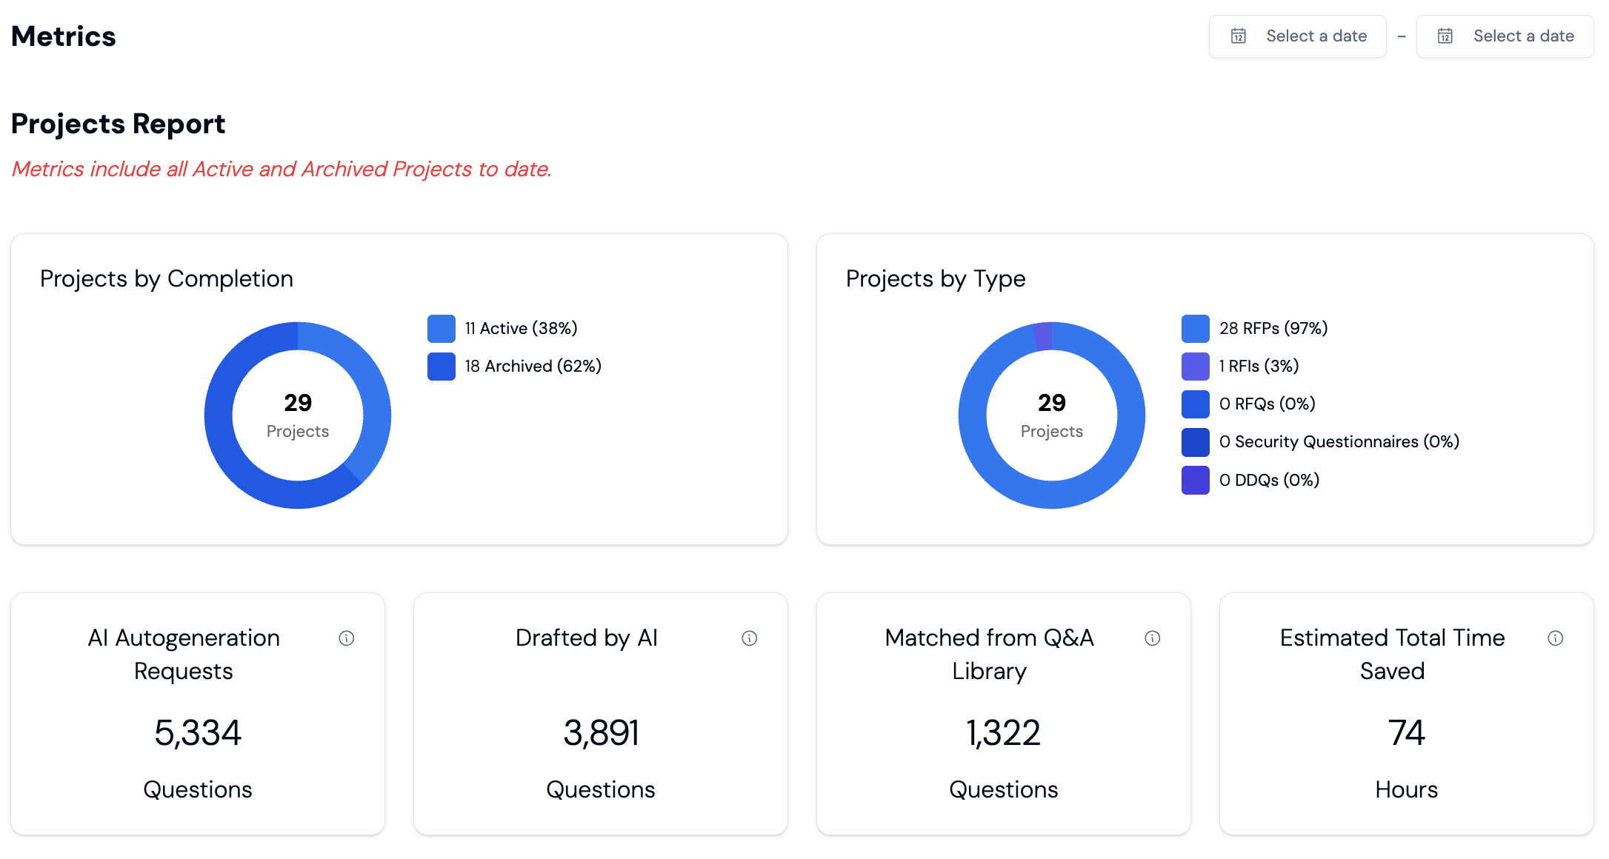1609x859 pixels.
Task: Click the Security Questionnaires legend swatch
Action: [x=1196, y=442]
